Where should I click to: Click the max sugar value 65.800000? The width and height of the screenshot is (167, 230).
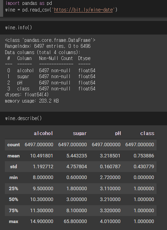click(75, 221)
